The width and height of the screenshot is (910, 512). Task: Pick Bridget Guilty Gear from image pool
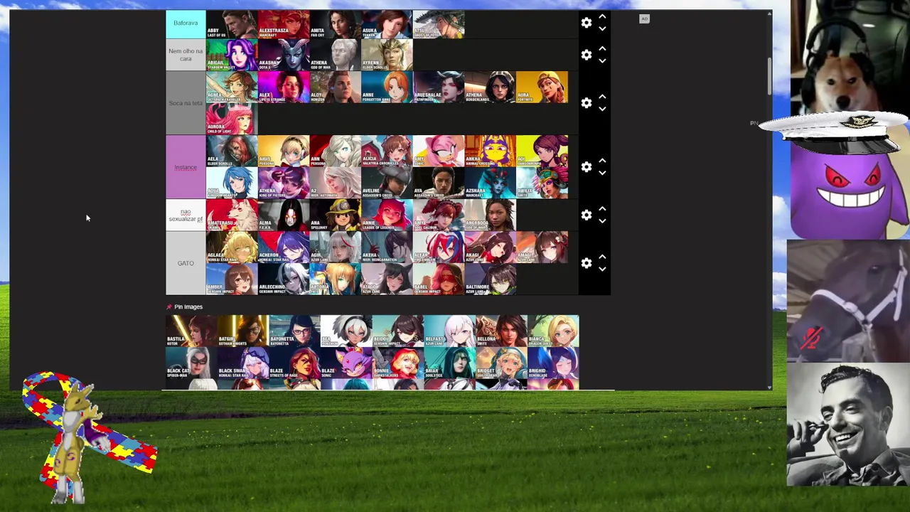[501, 363]
